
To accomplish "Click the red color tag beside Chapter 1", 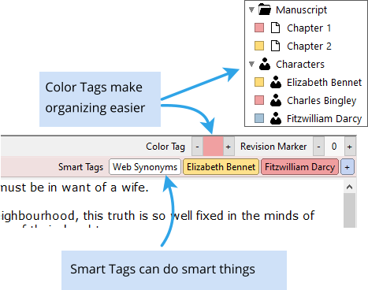I will pyautogui.click(x=259, y=28).
